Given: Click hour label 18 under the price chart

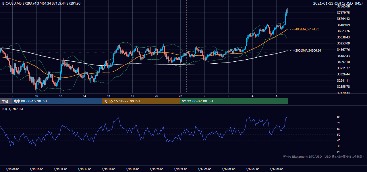Looking at the screenshot, I should [x=132, y=96].
